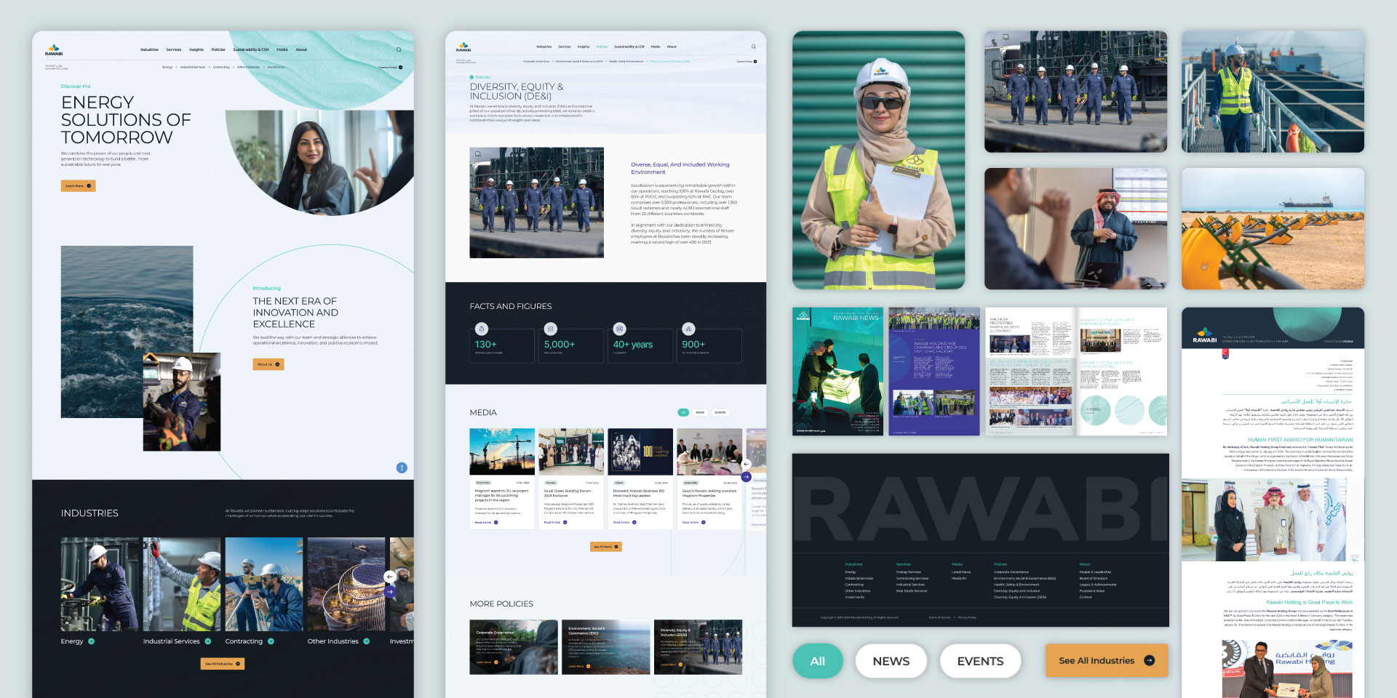Click the people icon above the 5,000+ statistic
This screenshot has height=698, width=1397.
point(551,329)
